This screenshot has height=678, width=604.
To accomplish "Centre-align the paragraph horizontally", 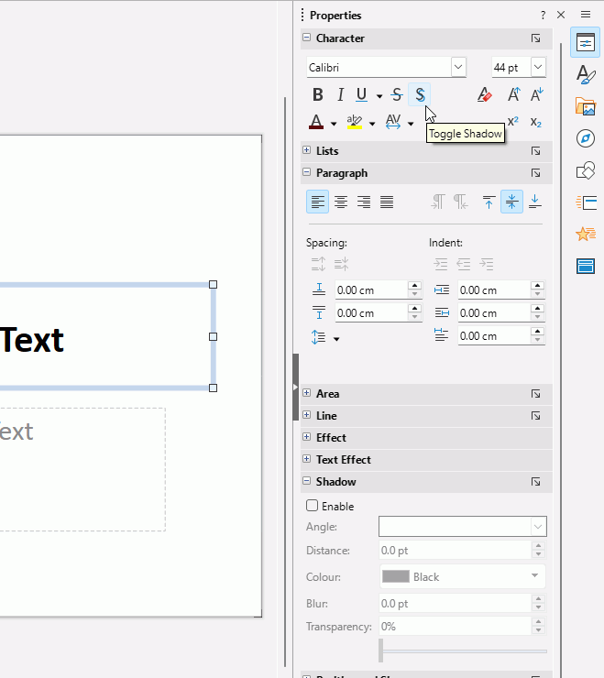I will pyautogui.click(x=341, y=202).
